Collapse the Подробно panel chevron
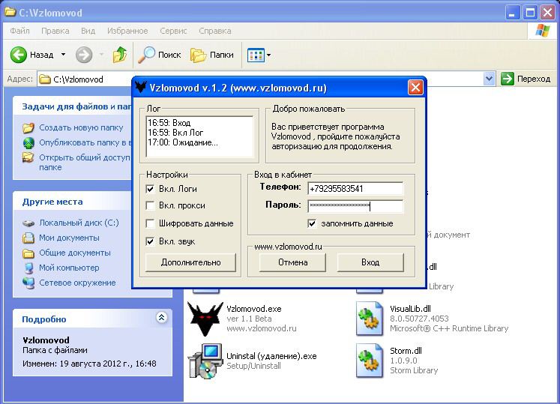This screenshot has width=560, height=404. (161, 318)
